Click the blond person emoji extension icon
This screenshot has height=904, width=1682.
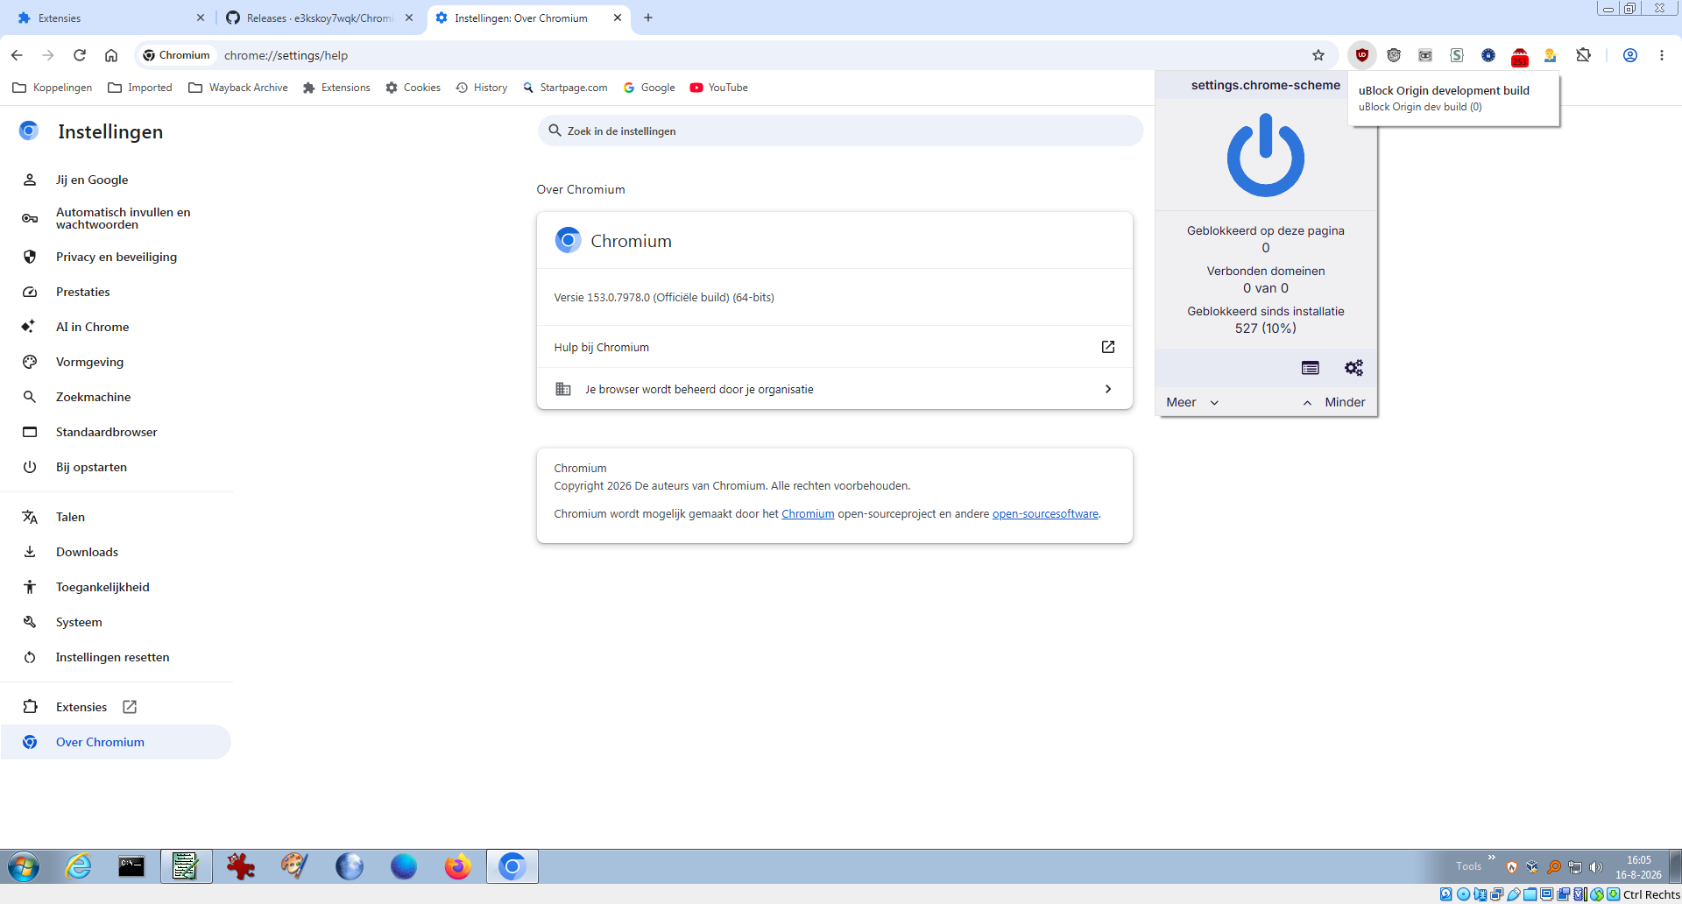point(1551,55)
